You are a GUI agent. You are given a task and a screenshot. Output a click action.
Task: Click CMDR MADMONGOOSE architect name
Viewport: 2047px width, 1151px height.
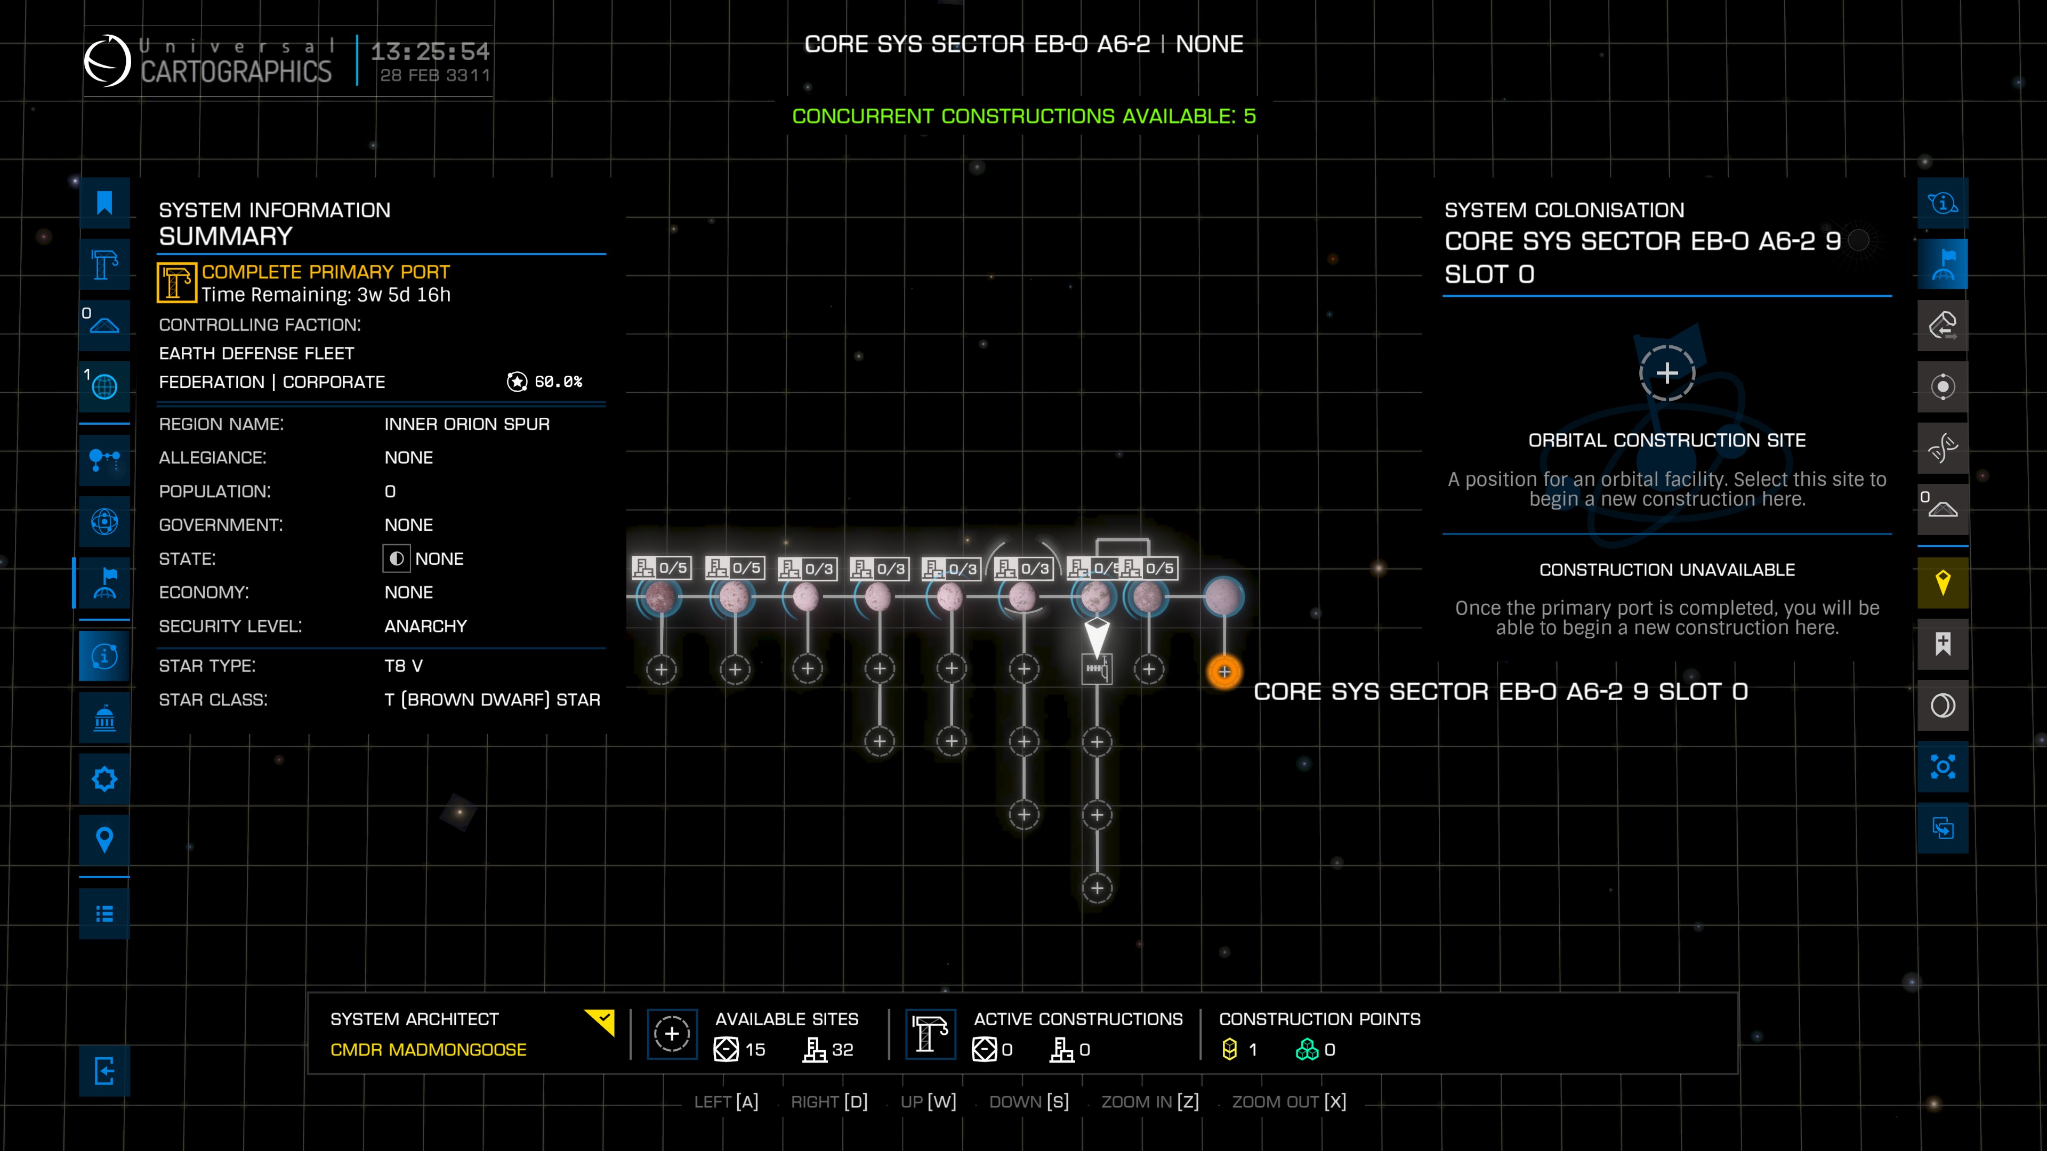(428, 1049)
